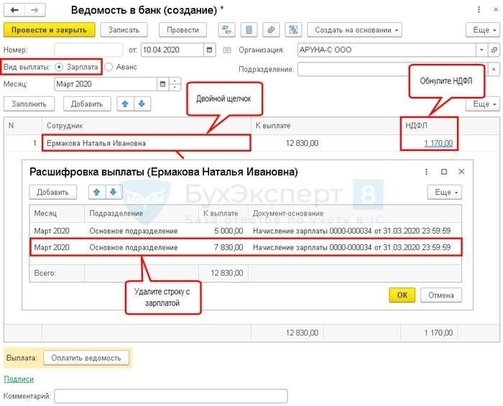The width and height of the screenshot is (503, 406).
Task: Go forward with the right arrow button
Action: [34, 10]
